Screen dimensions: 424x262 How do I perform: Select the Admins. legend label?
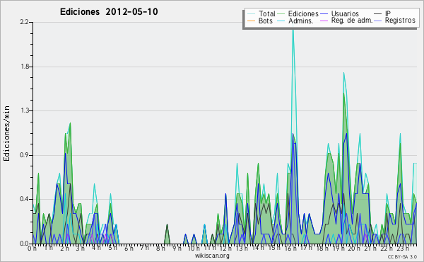coord(301,21)
